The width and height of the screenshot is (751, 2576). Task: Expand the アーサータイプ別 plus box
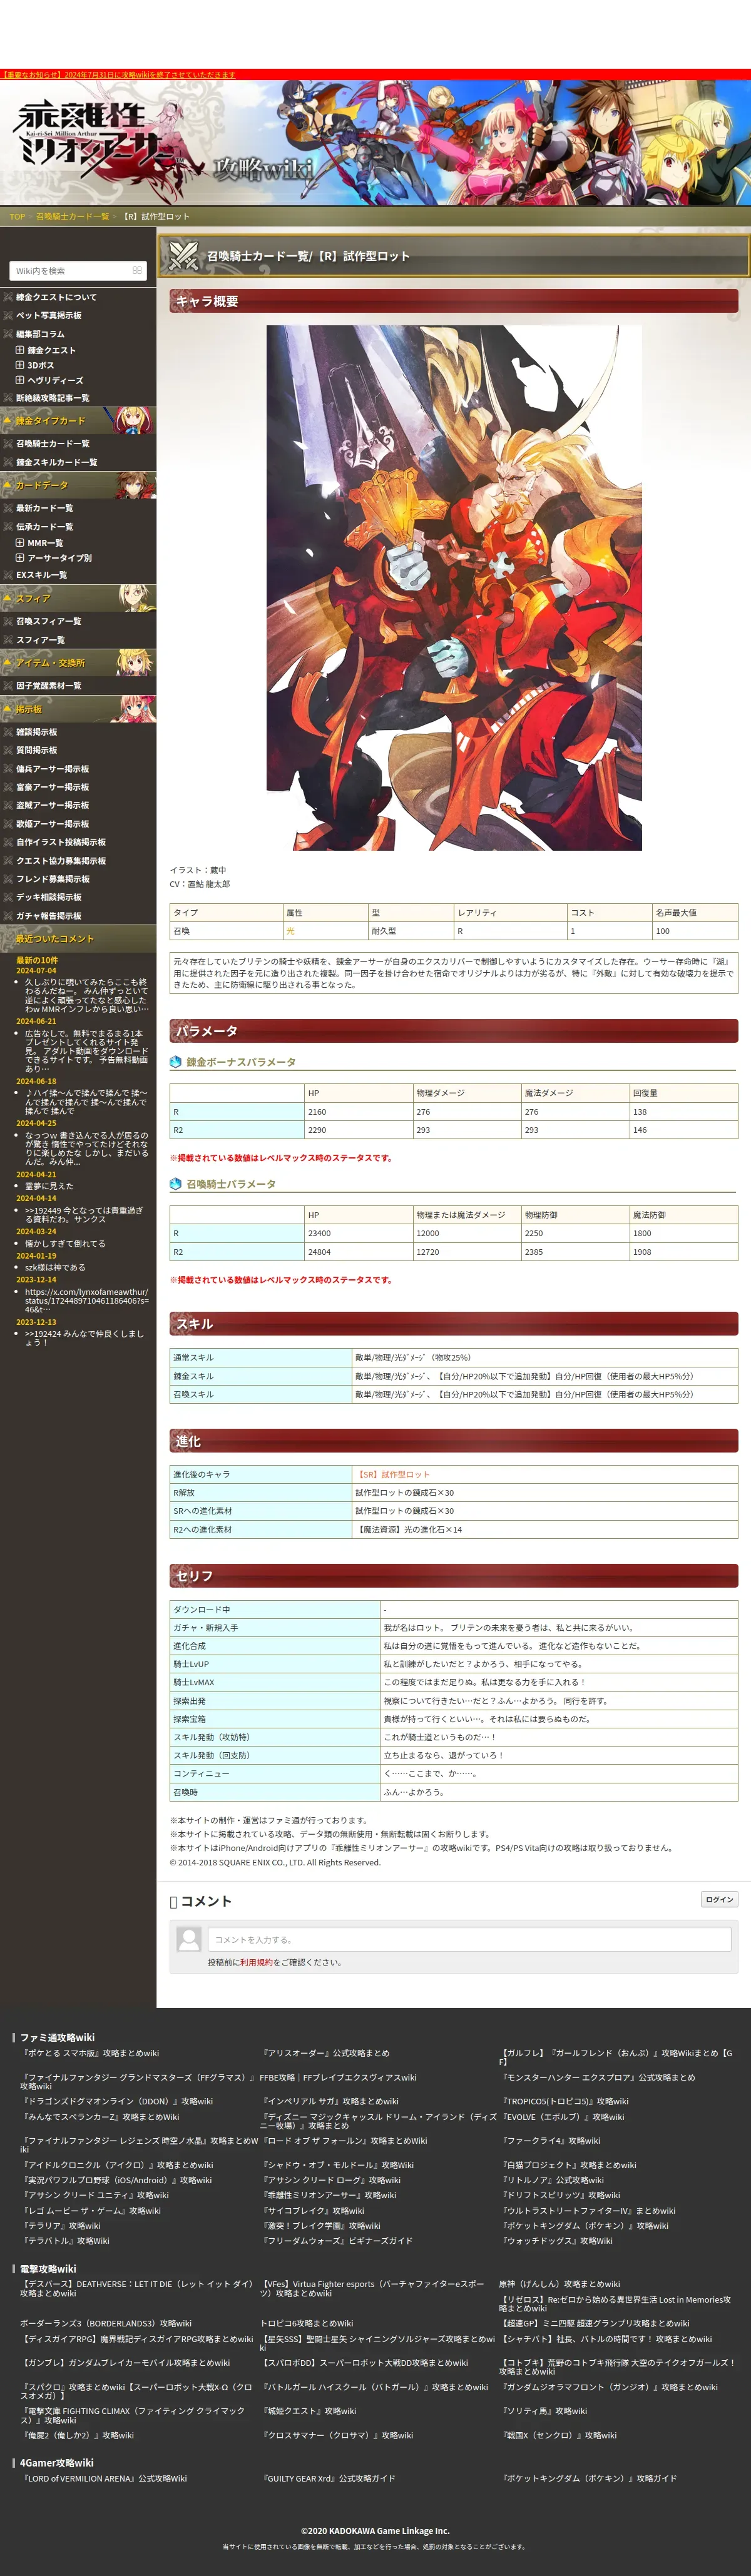[x=20, y=558]
